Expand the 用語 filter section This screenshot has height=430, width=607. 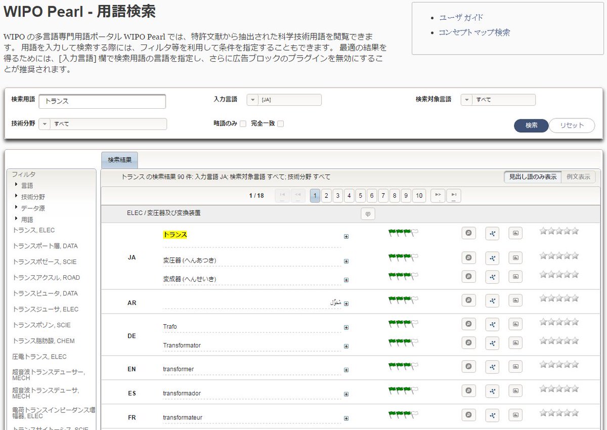pyautogui.click(x=27, y=220)
